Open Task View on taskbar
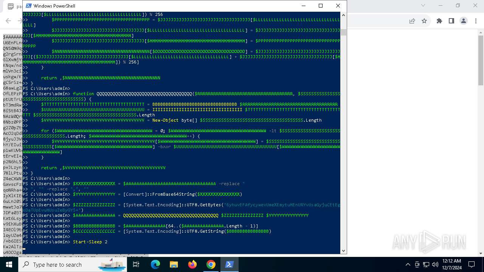This screenshot has width=484, height=272. point(136,264)
